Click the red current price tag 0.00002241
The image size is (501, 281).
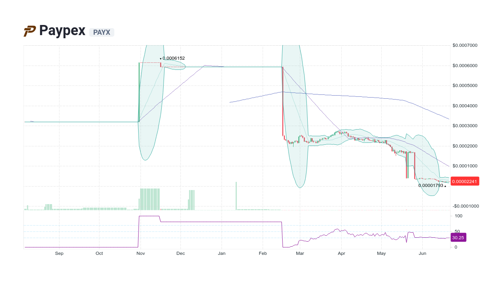click(465, 181)
